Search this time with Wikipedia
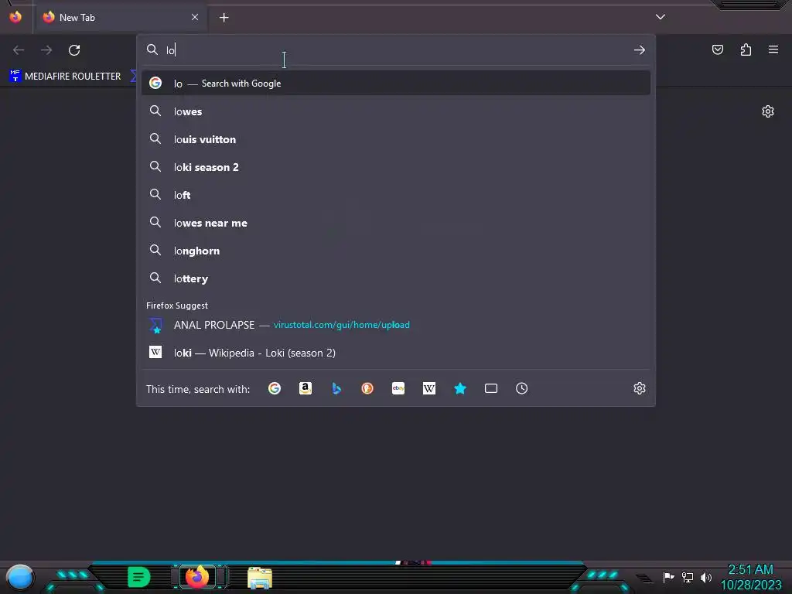 click(428, 388)
